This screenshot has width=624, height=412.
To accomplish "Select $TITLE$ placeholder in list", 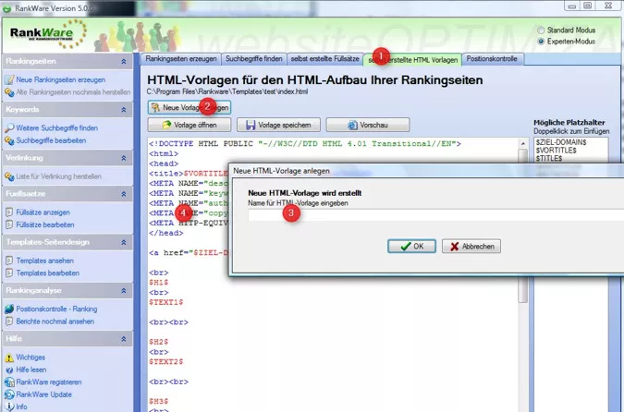I will 549,158.
